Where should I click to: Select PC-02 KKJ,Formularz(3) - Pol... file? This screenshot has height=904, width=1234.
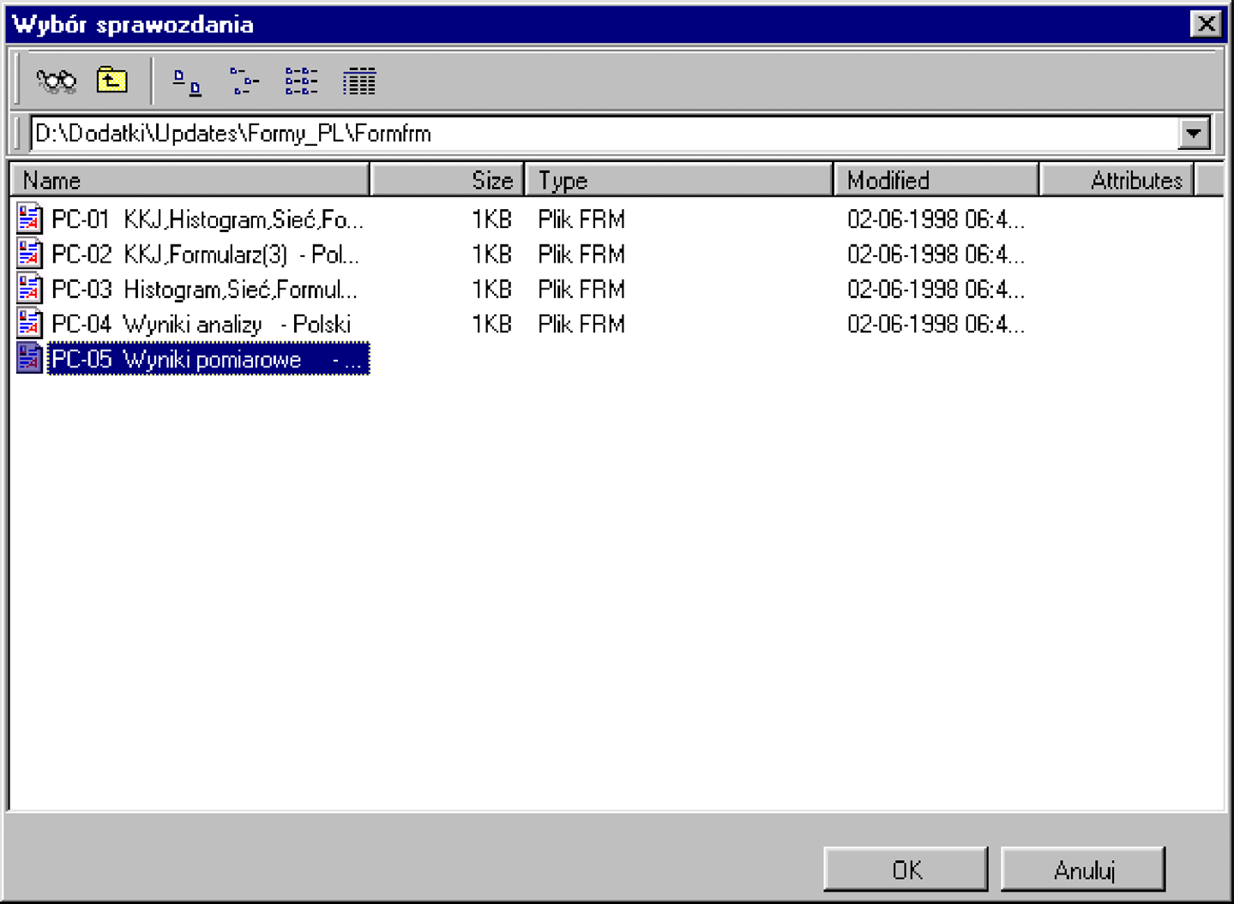pyautogui.click(x=205, y=255)
